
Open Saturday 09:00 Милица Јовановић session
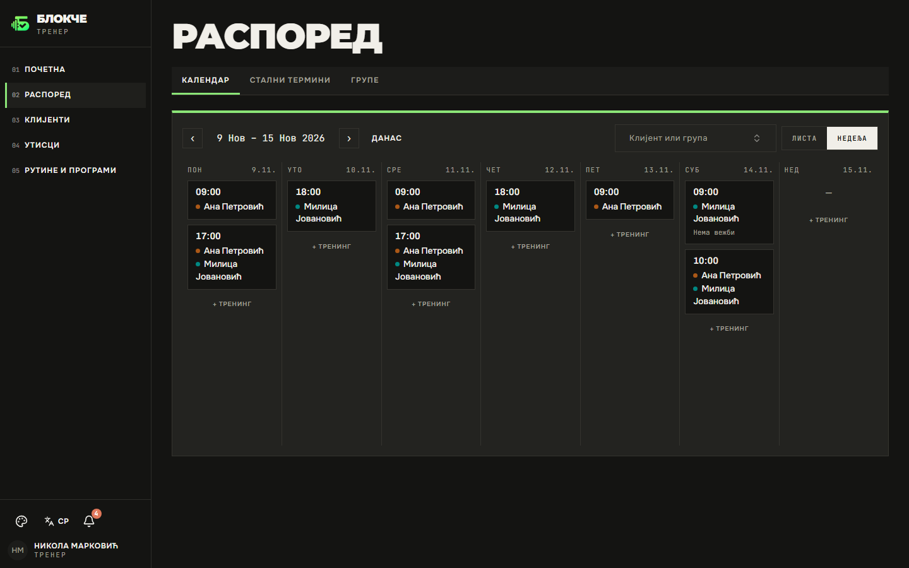729,212
